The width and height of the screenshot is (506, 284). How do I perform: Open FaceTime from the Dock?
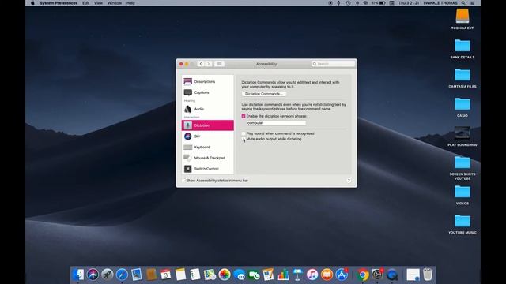pyautogui.click(x=254, y=275)
